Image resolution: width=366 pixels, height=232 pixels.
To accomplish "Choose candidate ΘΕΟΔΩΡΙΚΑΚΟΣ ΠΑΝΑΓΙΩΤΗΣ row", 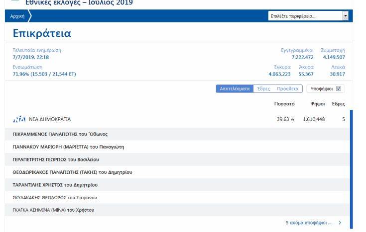I will 72,172.
